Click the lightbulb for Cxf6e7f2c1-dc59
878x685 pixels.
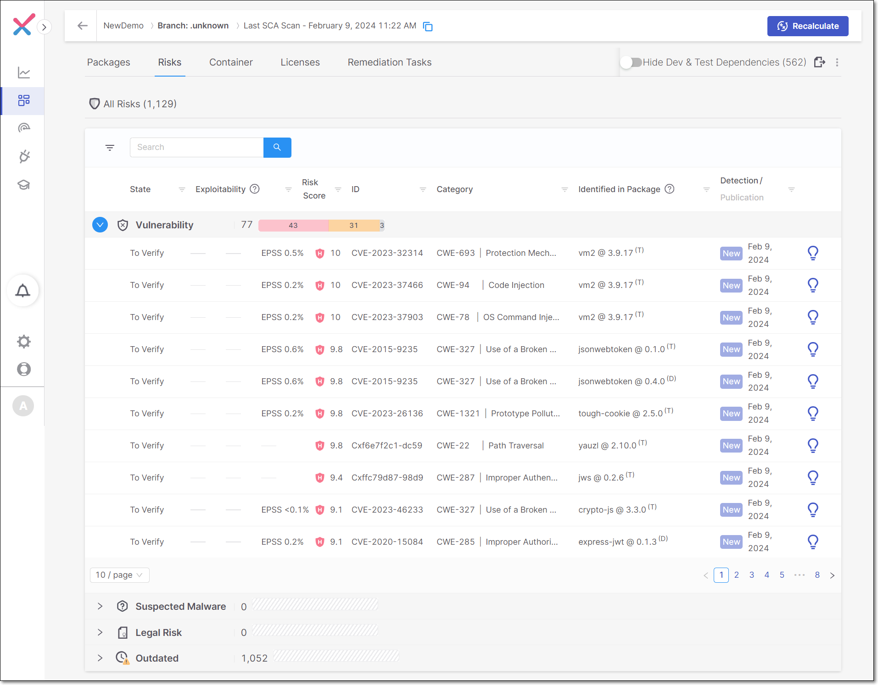click(813, 446)
